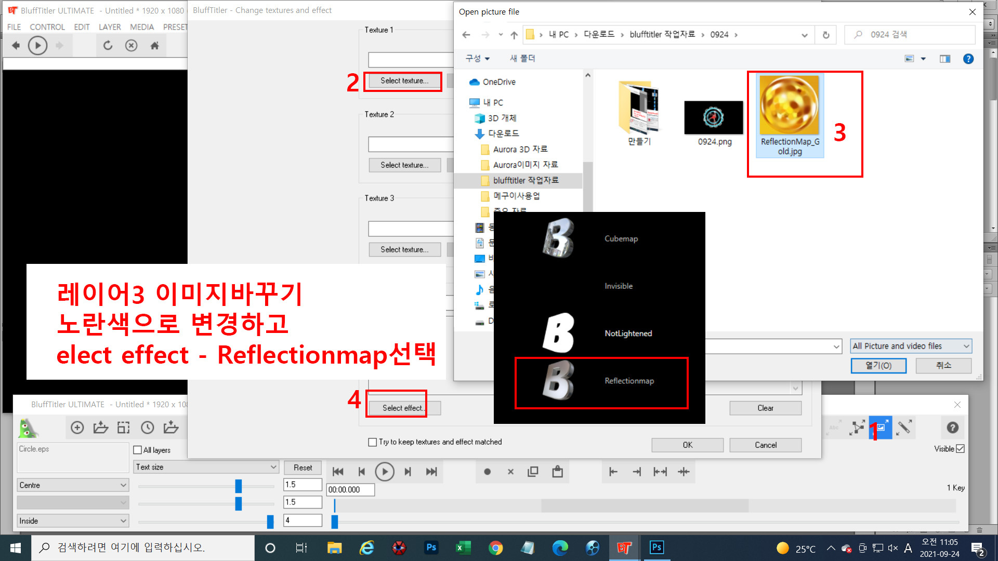This screenshot has height=561, width=998.
Task: Open BluffTitler from the Windows taskbar
Action: [624, 548]
